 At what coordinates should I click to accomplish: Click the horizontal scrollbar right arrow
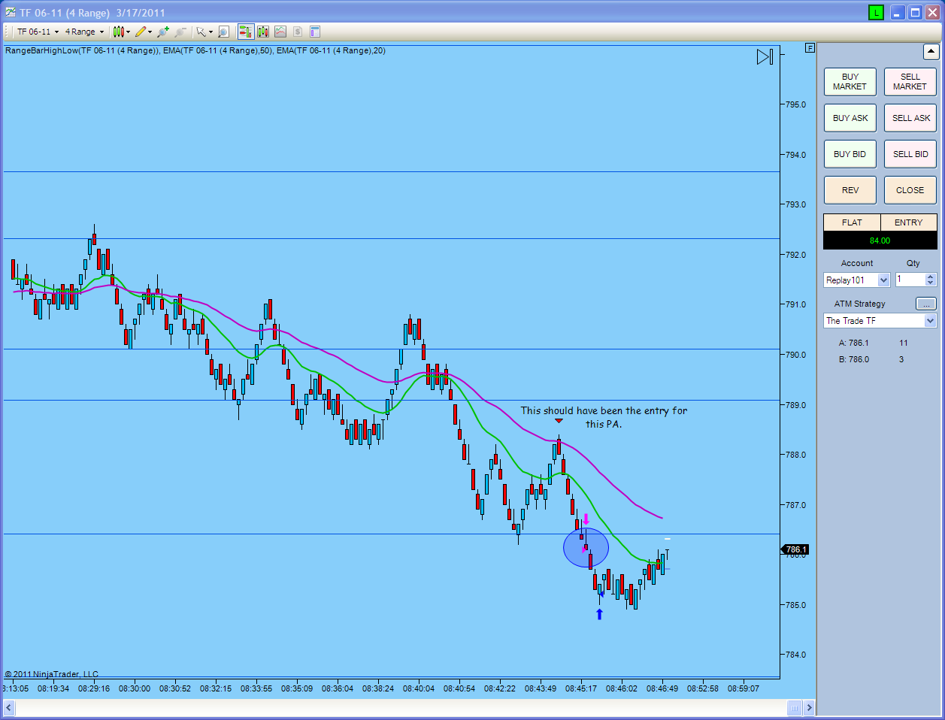click(809, 707)
